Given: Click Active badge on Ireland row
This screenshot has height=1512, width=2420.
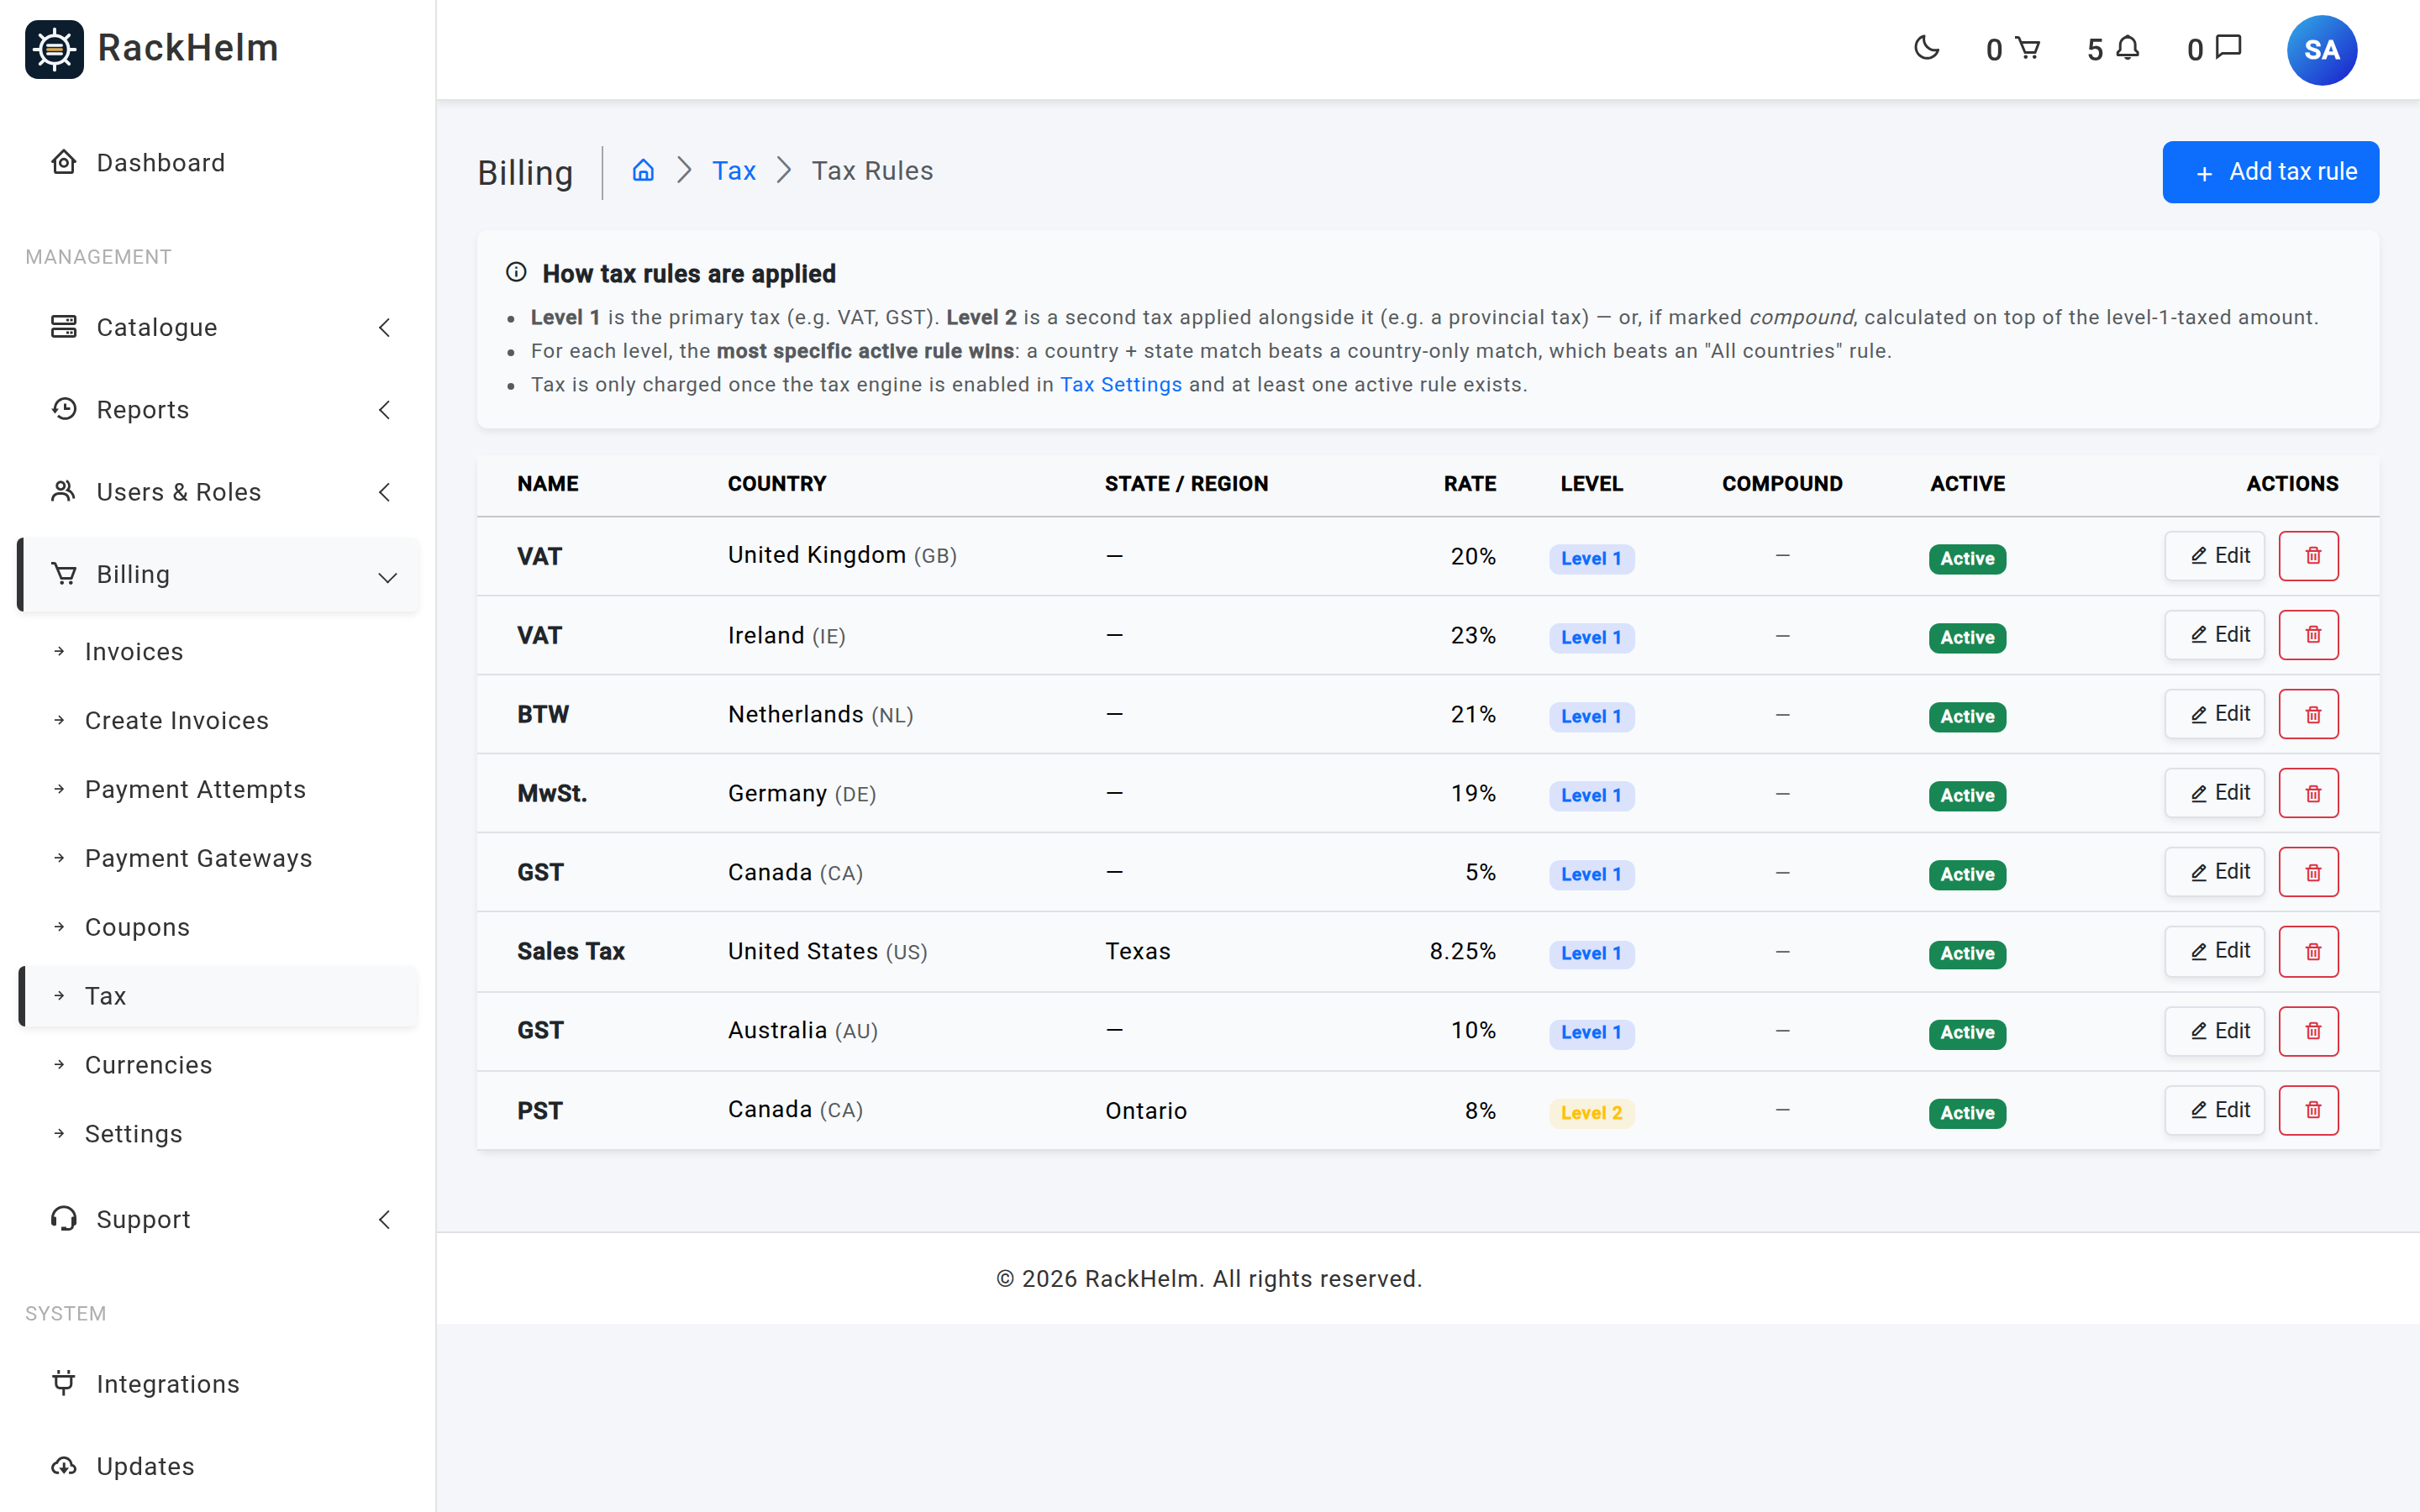Looking at the screenshot, I should (1967, 638).
